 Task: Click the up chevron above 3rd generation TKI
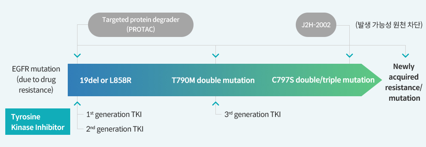coord(215,103)
